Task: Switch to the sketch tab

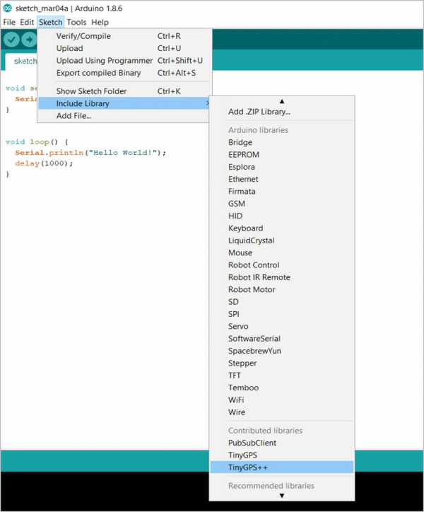Action: pyautogui.click(x=21, y=61)
